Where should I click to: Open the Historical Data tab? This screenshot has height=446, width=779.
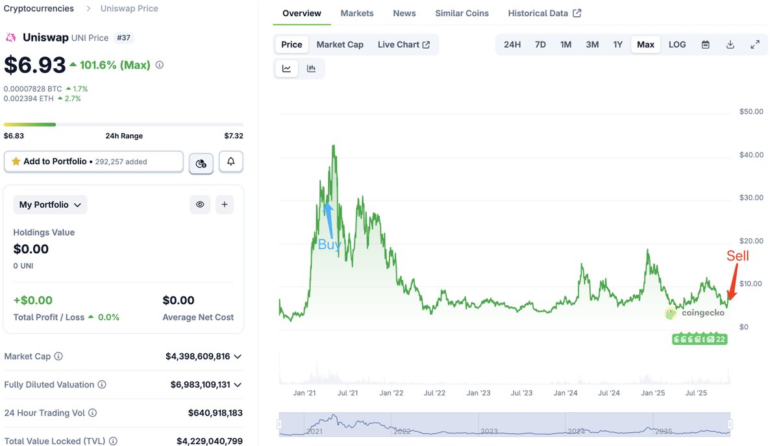pos(544,13)
